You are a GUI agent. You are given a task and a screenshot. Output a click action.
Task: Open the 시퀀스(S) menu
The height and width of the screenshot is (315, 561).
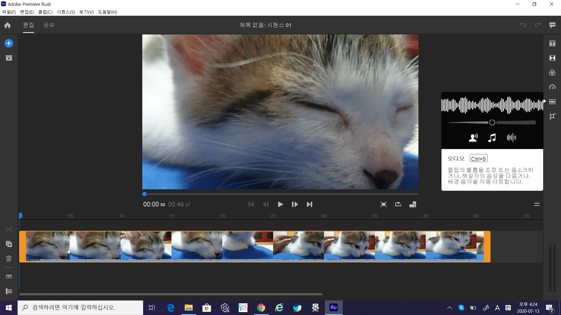66,12
